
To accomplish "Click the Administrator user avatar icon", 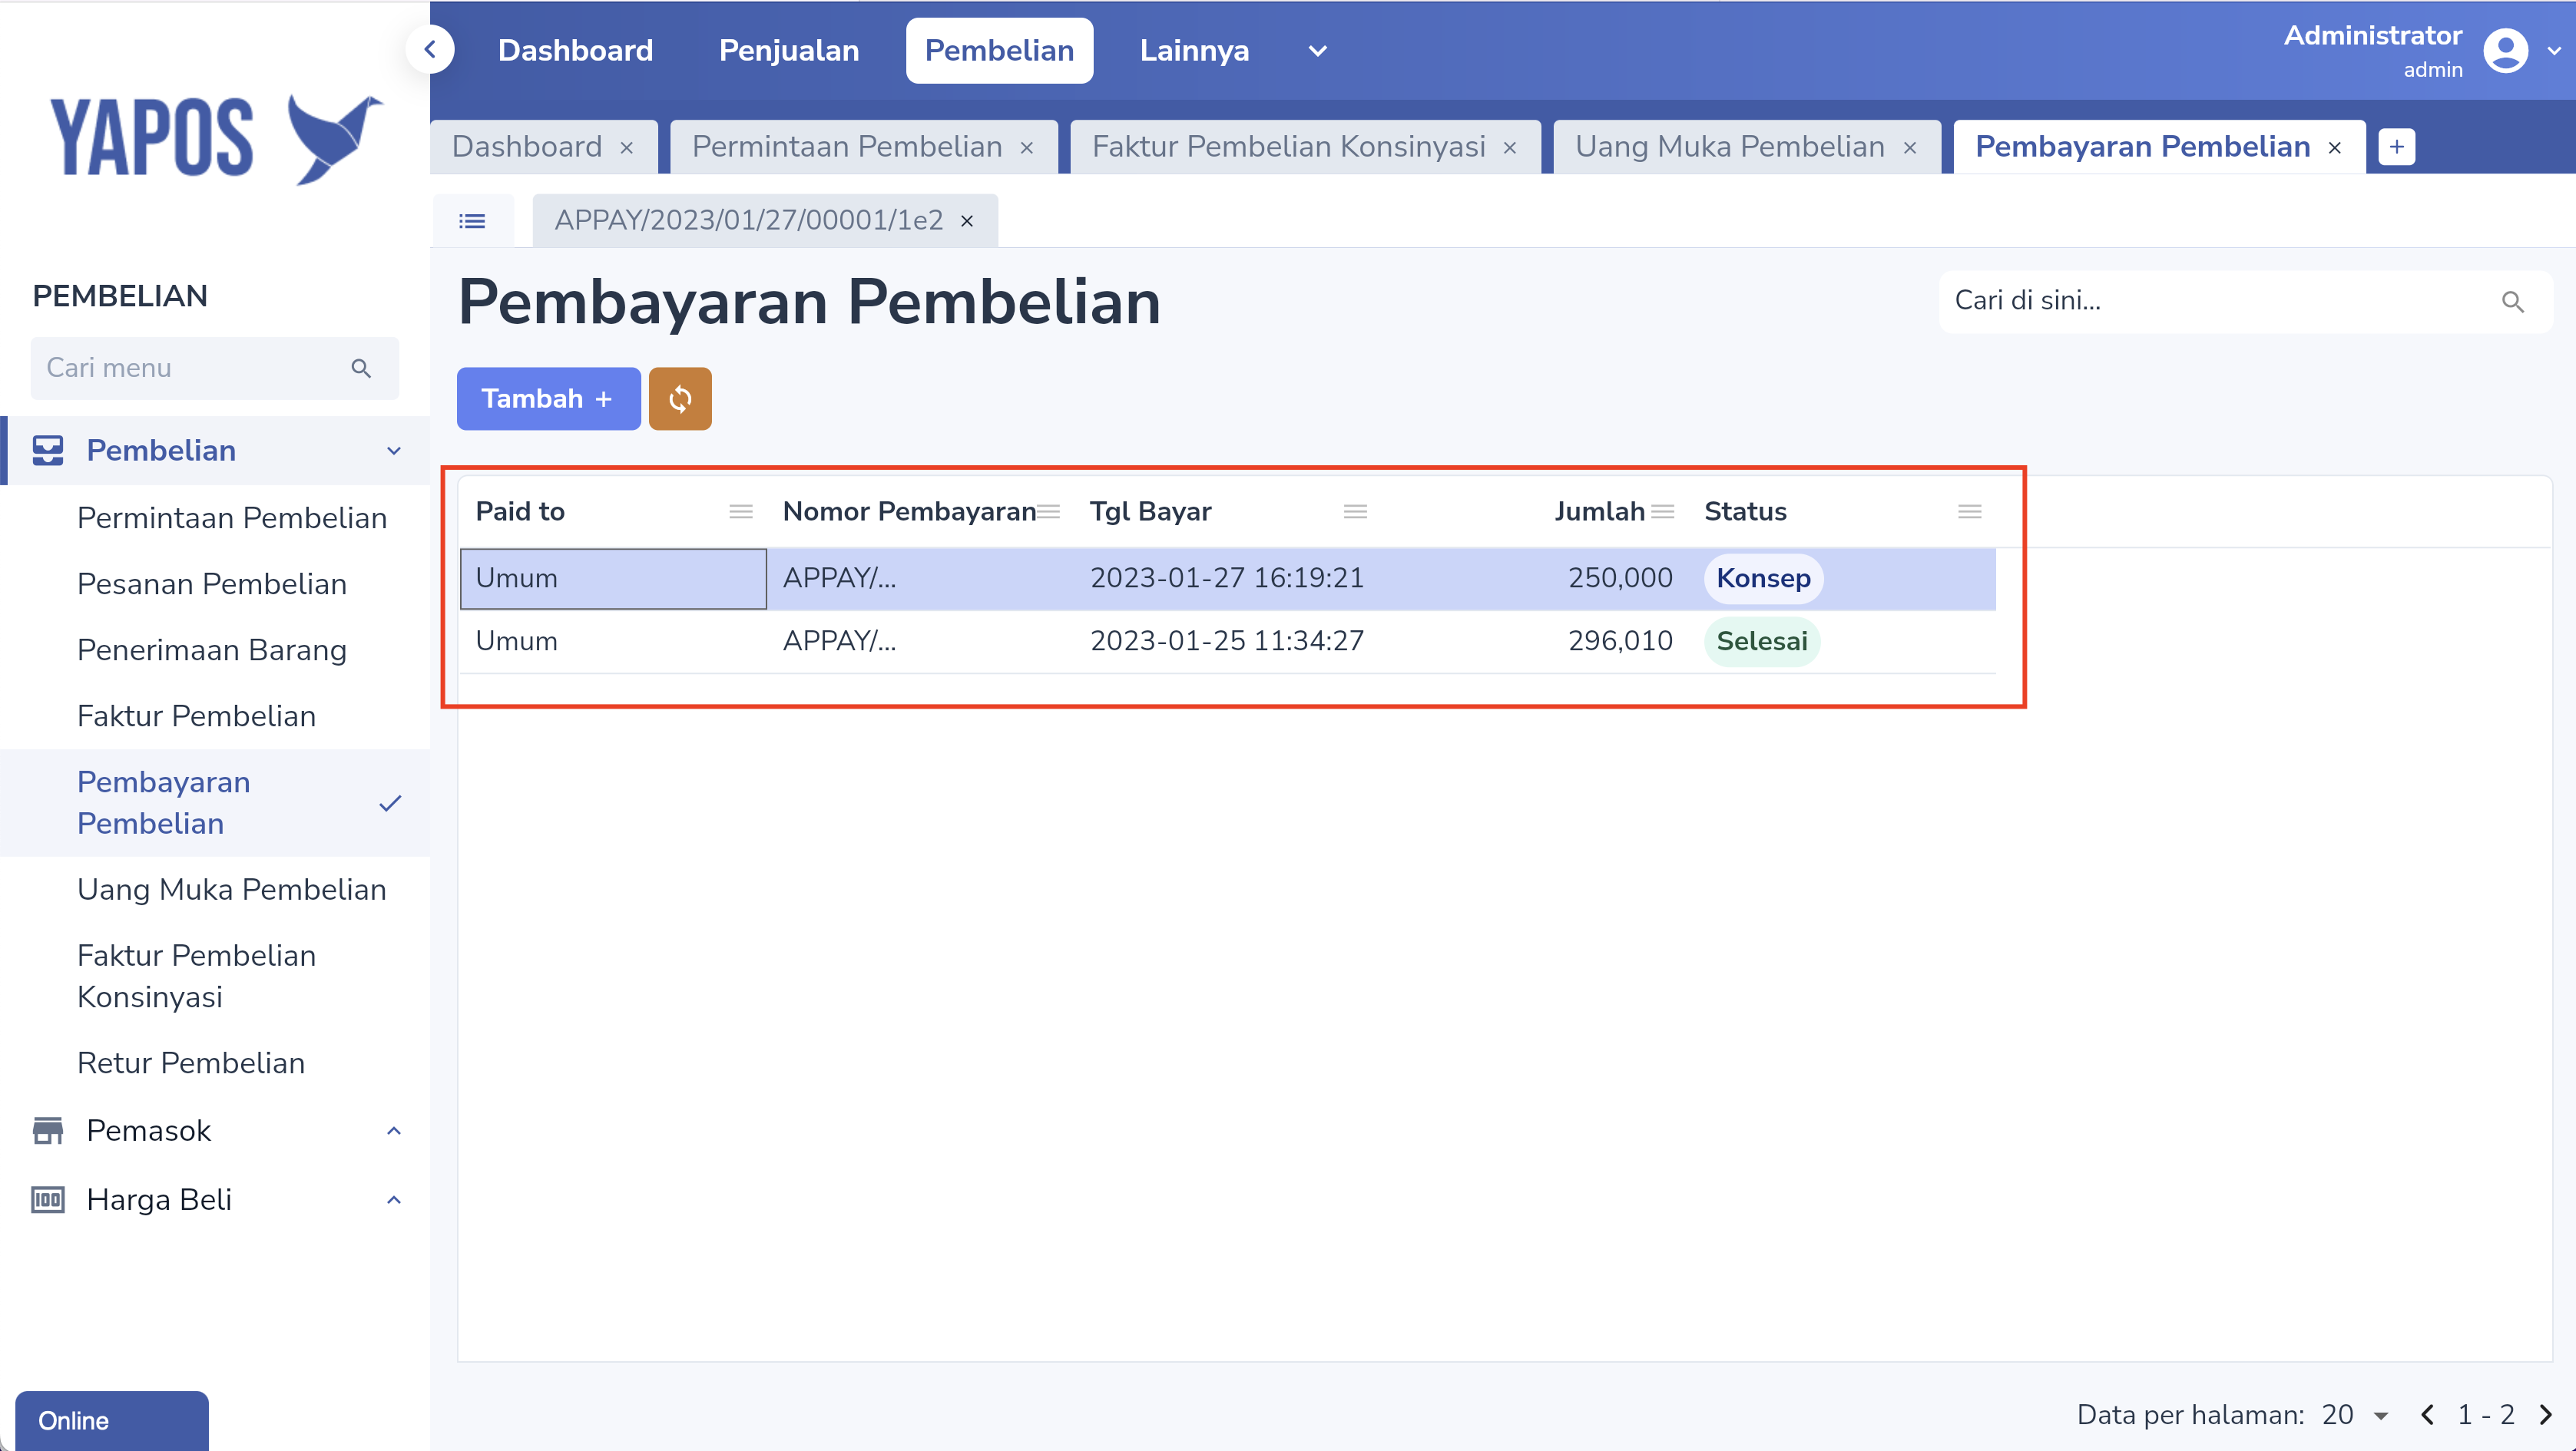I will point(2506,51).
